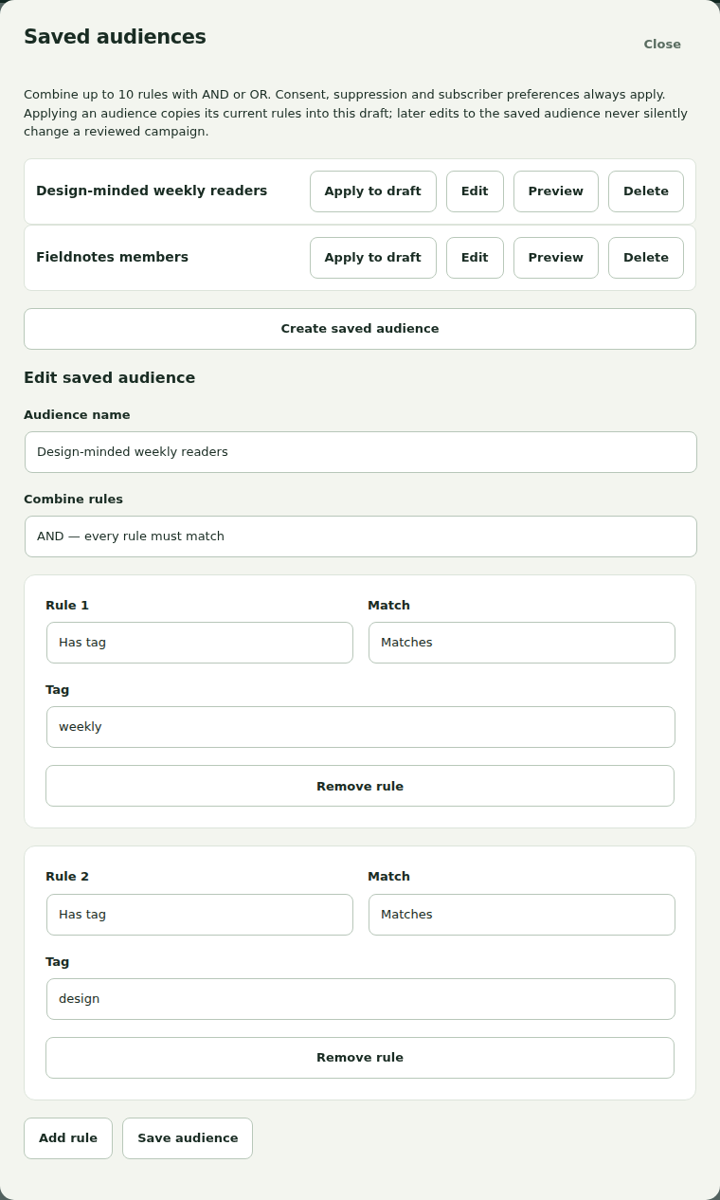Remove Rule 2 with design tag

[x=360, y=1058]
